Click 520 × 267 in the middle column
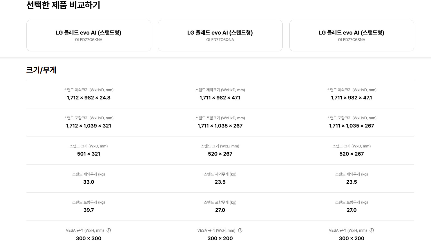 (220, 154)
